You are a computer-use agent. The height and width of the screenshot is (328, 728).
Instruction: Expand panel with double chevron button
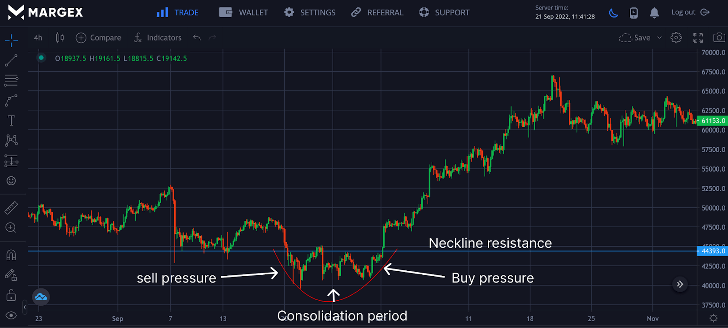click(680, 284)
